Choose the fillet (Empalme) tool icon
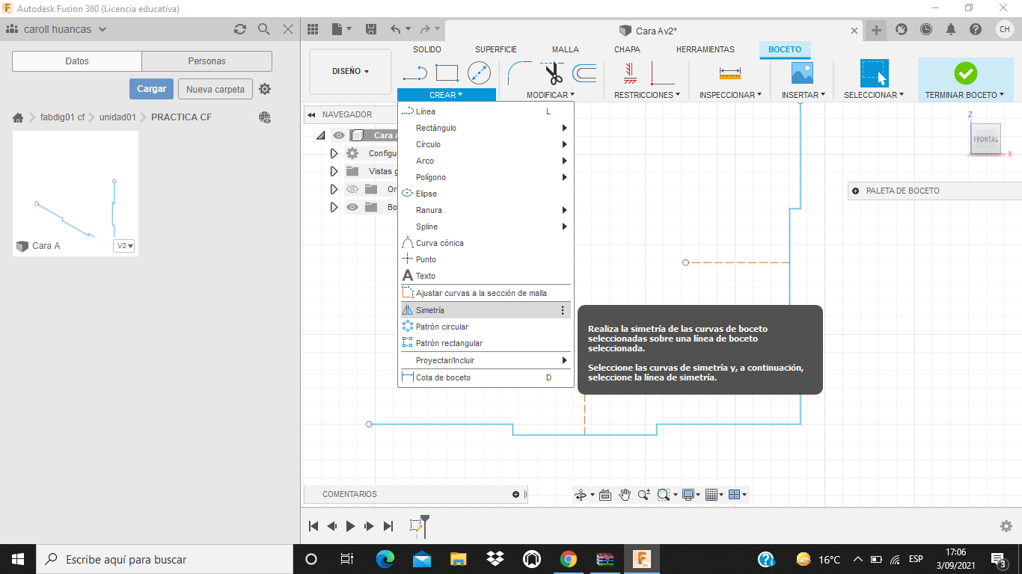 pyautogui.click(x=519, y=72)
